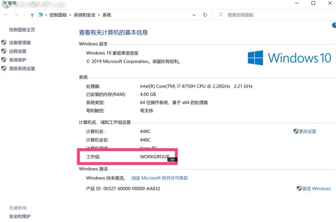Viewport: 336px width, 222px height.
Task: Open the 控制面板 breadcrumb
Action: (58, 15)
